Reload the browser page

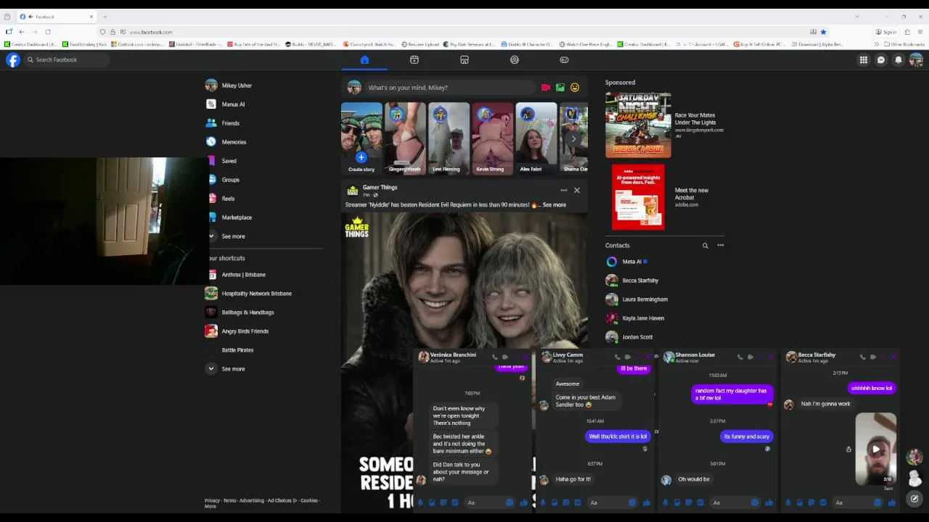(48, 32)
